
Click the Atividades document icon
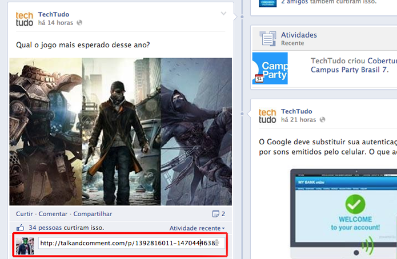coord(268,38)
